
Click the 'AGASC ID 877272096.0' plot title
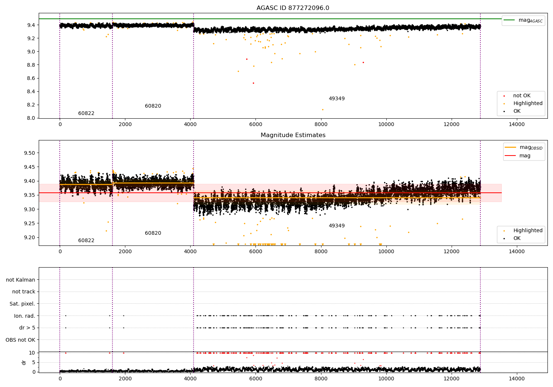click(x=293, y=8)
